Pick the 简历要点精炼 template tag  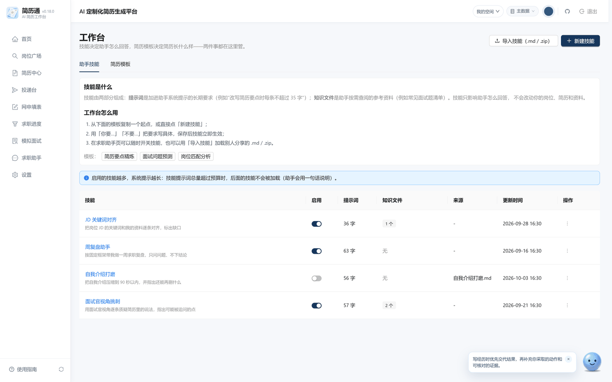(119, 157)
